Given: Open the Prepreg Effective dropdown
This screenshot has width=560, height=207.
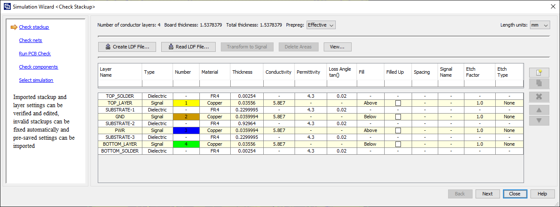Looking at the screenshot, I should pyautogui.click(x=321, y=25).
